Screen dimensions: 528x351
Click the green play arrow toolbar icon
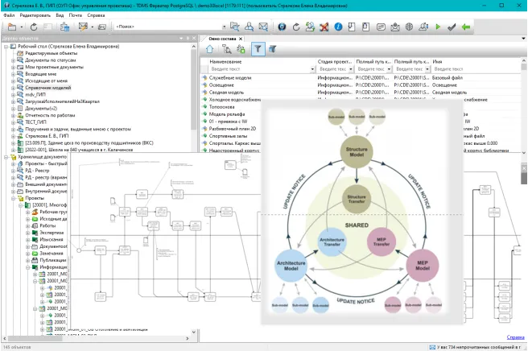coord(439,27)
